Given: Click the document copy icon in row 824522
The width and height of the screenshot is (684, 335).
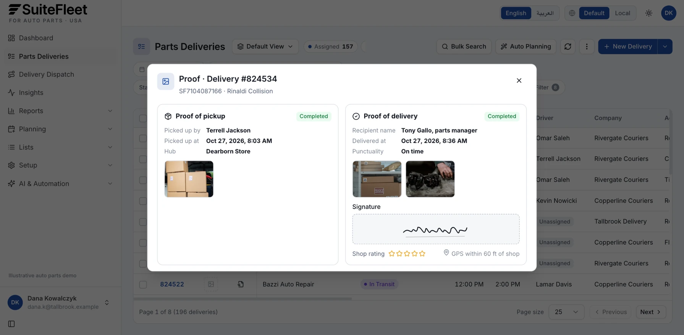Looking at the screenshot, I should coord(241,284).
